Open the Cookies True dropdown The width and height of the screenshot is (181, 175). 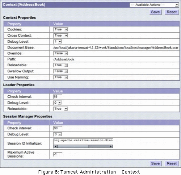point(60,29)
